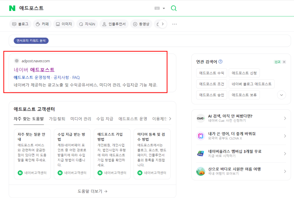The width and height of the screenshot is (294, 198).
Task: Select the 자주 찾는 도움말 tab
Action: (29, 119)
